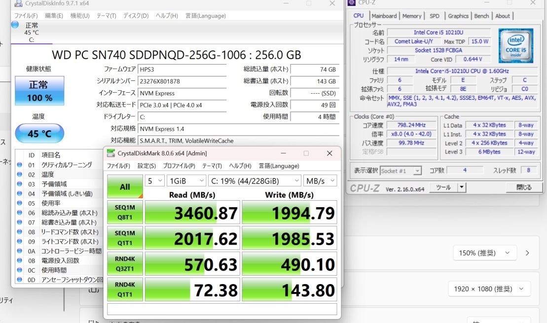Image resolution: width=547 pixels, height=323 pixels.
Task: Click status orb beside 使用時間 attribute row
Action: click(19, 270)
